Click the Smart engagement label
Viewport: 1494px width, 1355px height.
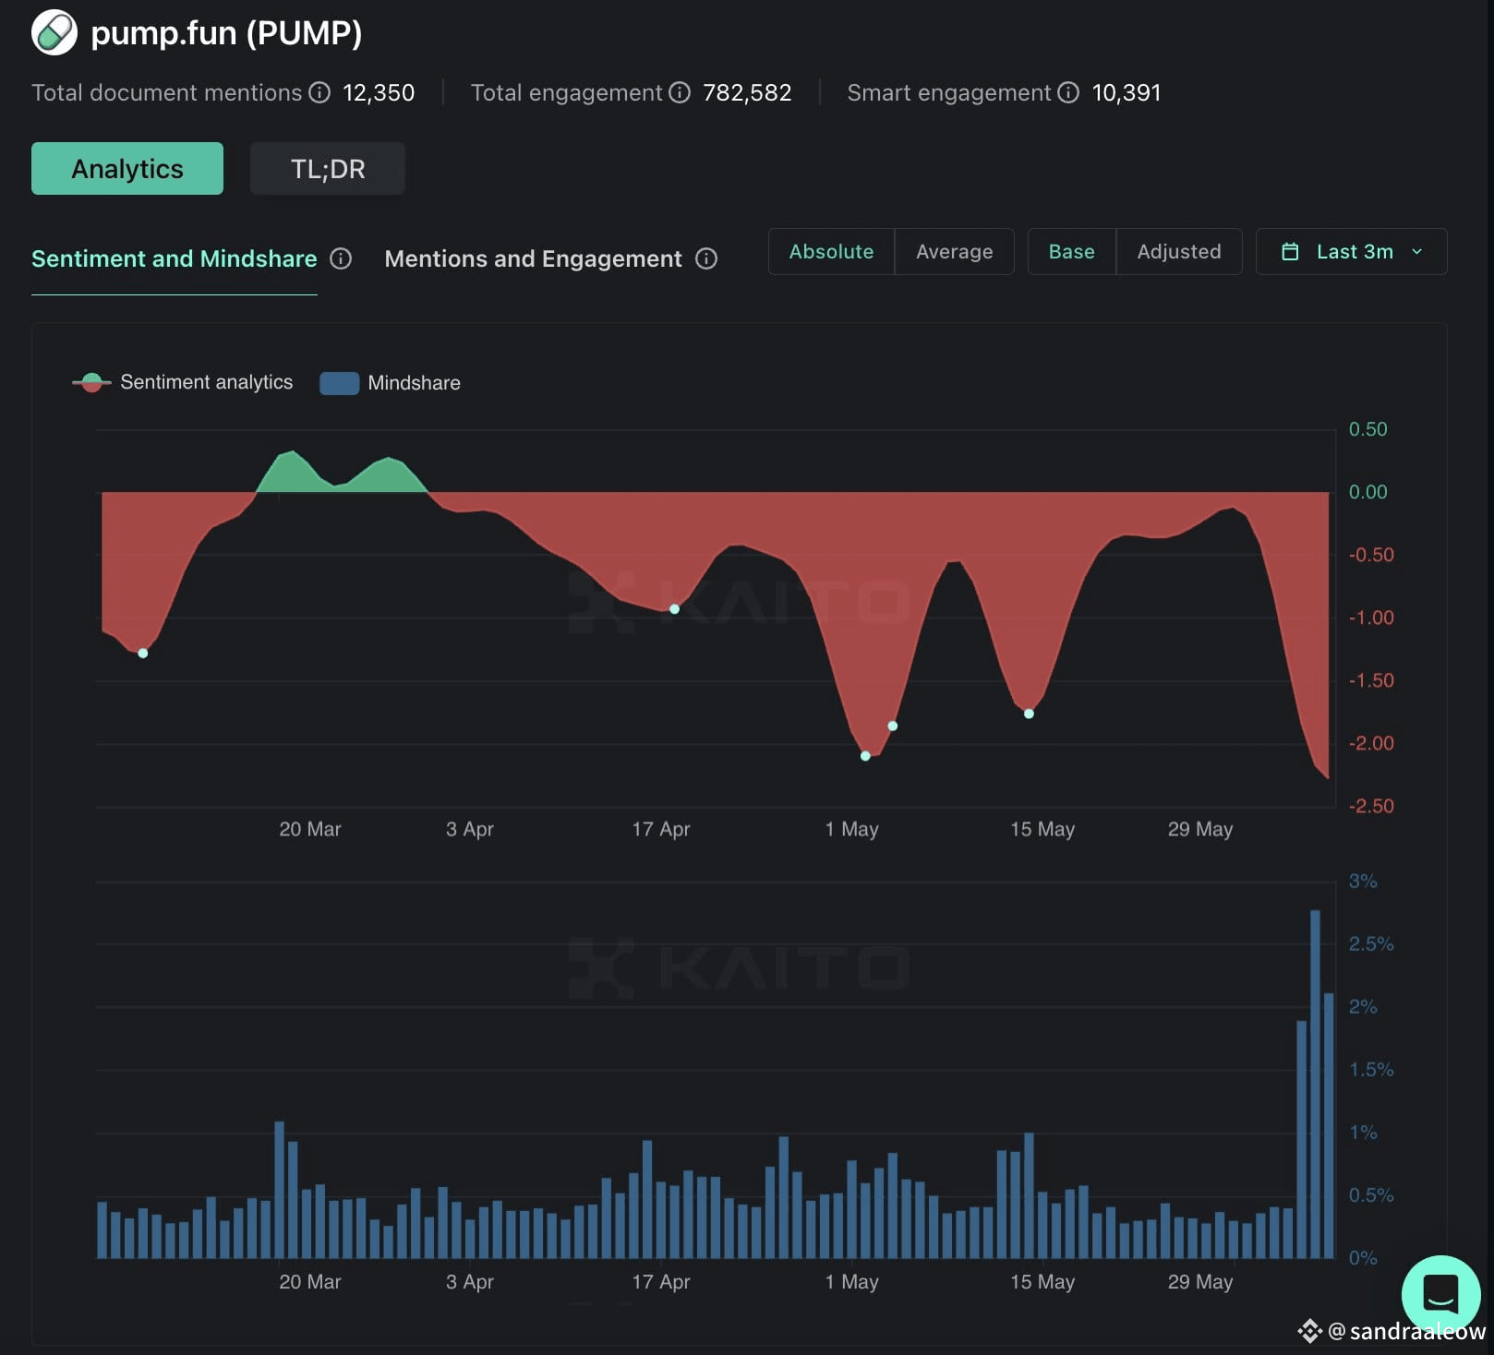(949, 92)
